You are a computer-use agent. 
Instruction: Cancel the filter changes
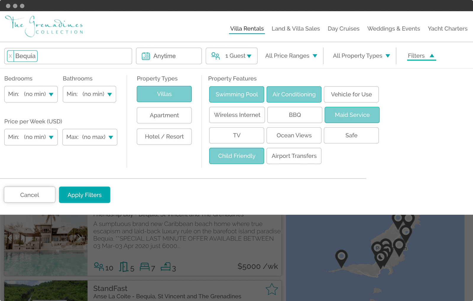tap(30, 195)
